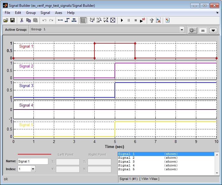Click the Open file icon
222x185 pixels.
6,20
